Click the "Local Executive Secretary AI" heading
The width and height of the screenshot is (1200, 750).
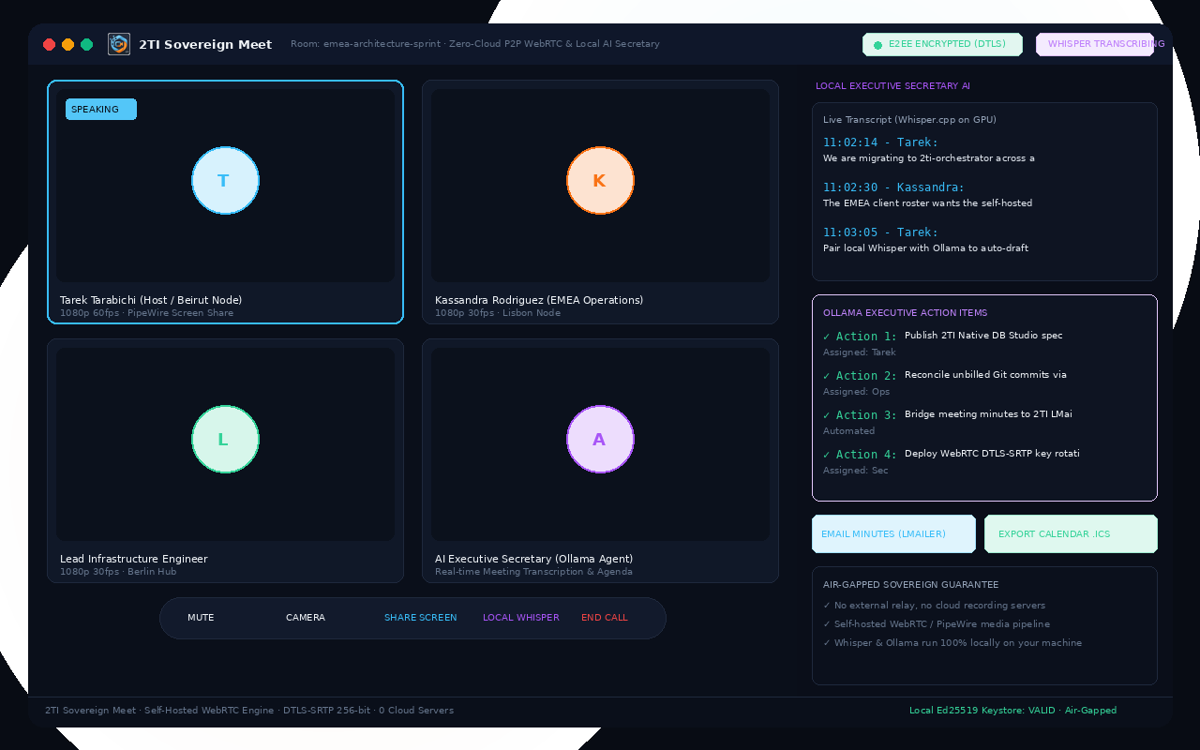892,86
